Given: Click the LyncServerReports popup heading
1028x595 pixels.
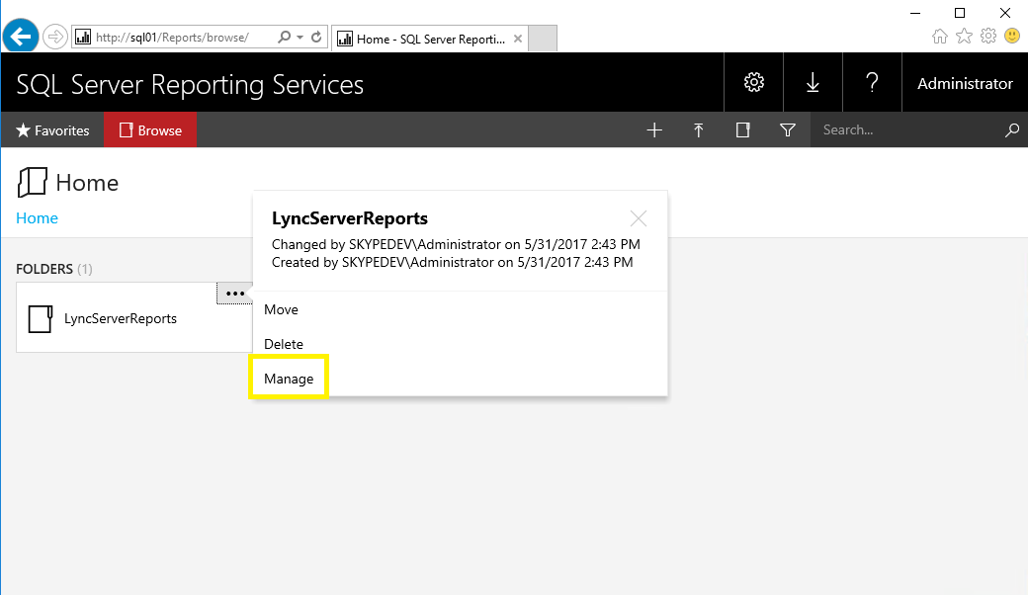Looking at the screenshot, I should 350,218.
